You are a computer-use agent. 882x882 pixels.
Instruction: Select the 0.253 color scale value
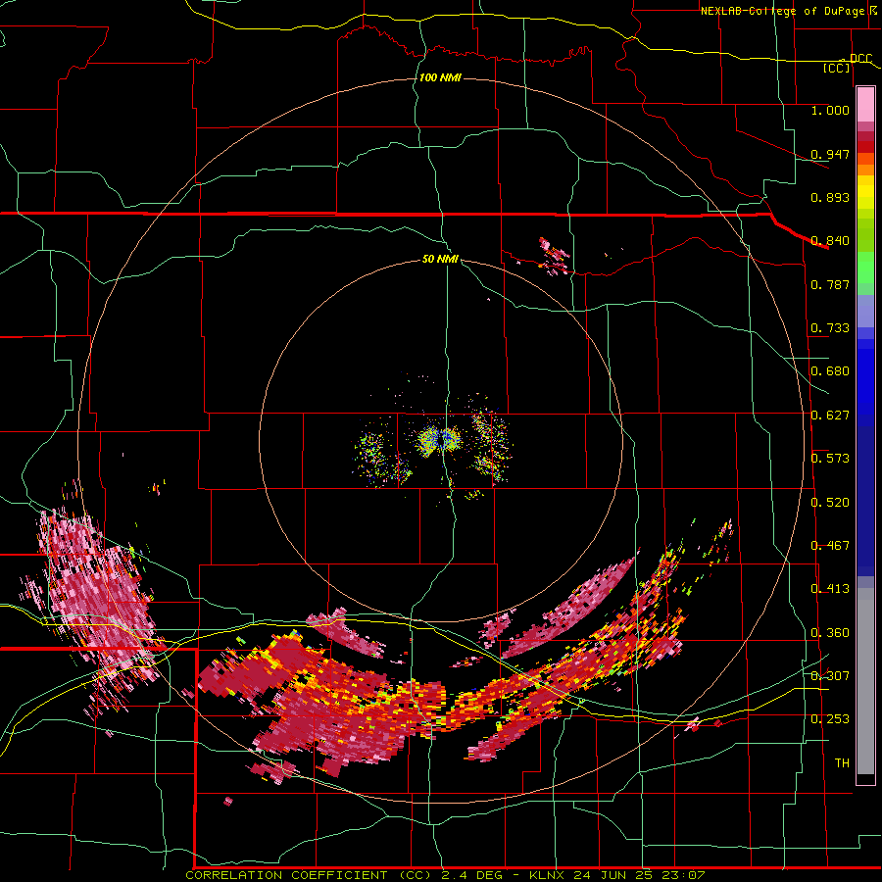[830, 719]
